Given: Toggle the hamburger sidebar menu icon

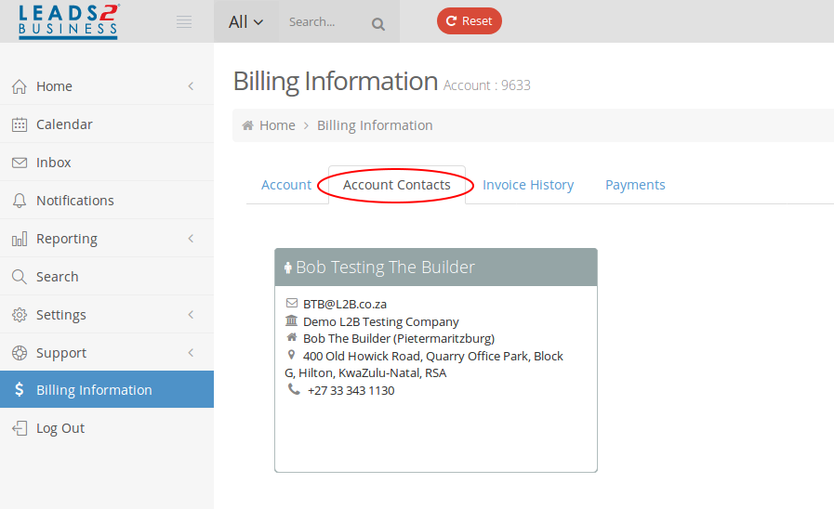Looking at the screenshot, I should pyautogui.click(x=184, y=21).
